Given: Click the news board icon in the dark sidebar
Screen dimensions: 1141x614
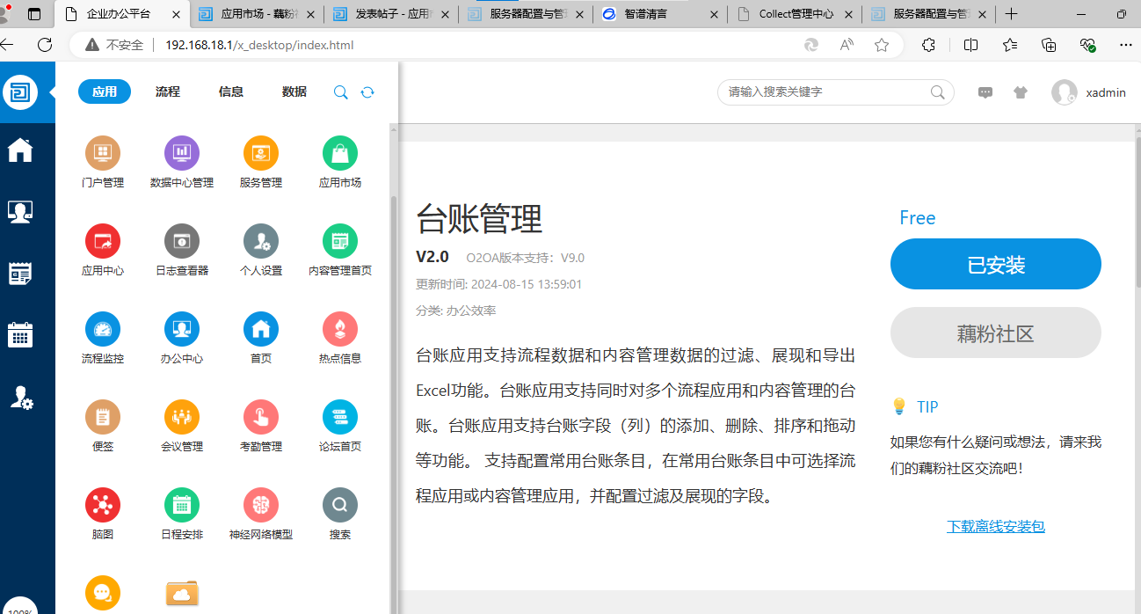Looking at the screenshot, I should pos(20,274).
